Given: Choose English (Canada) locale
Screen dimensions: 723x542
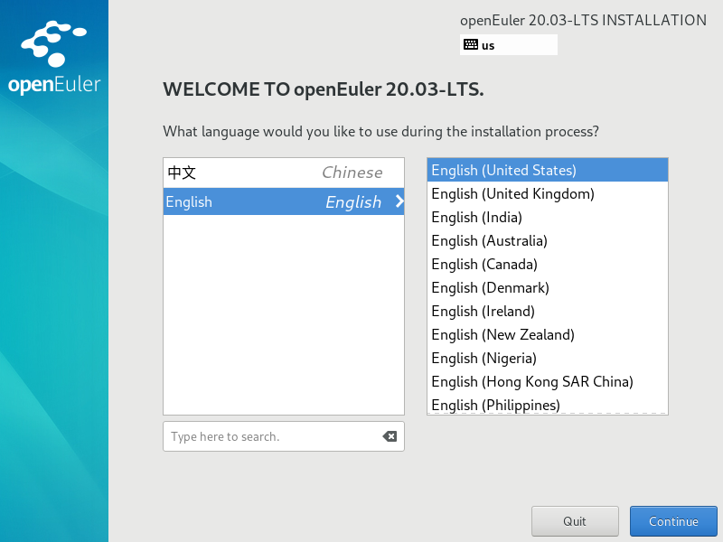Looking at the screenshot, I should pos(548,264).
